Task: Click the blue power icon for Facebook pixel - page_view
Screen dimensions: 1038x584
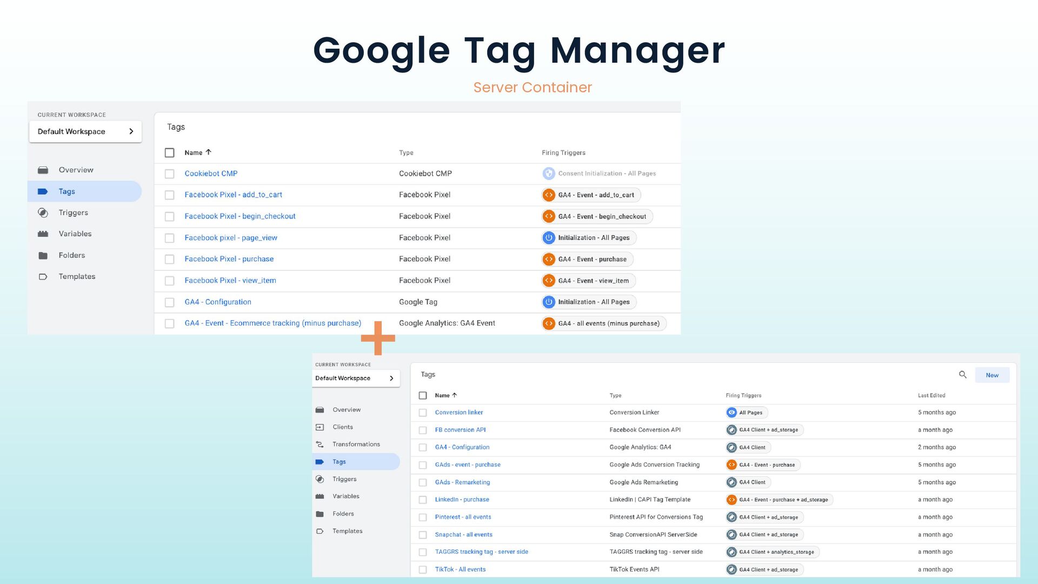Action: tap(549, 238)
